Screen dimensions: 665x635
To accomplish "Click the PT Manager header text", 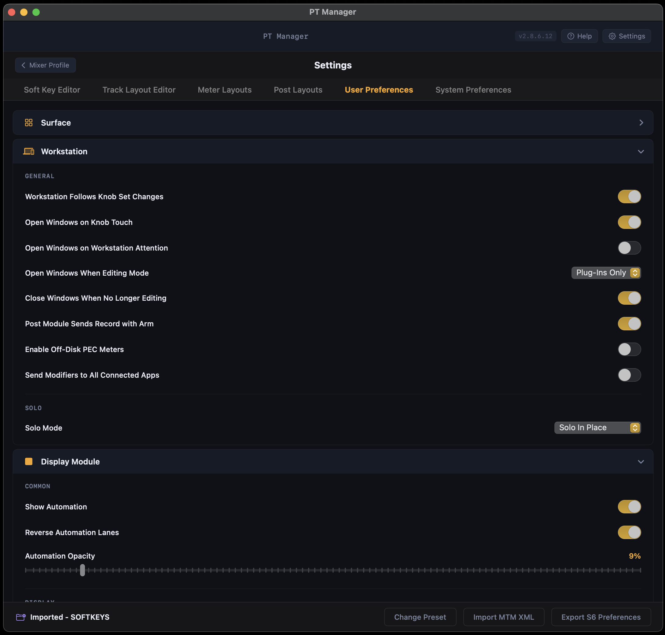I will 286,36.
